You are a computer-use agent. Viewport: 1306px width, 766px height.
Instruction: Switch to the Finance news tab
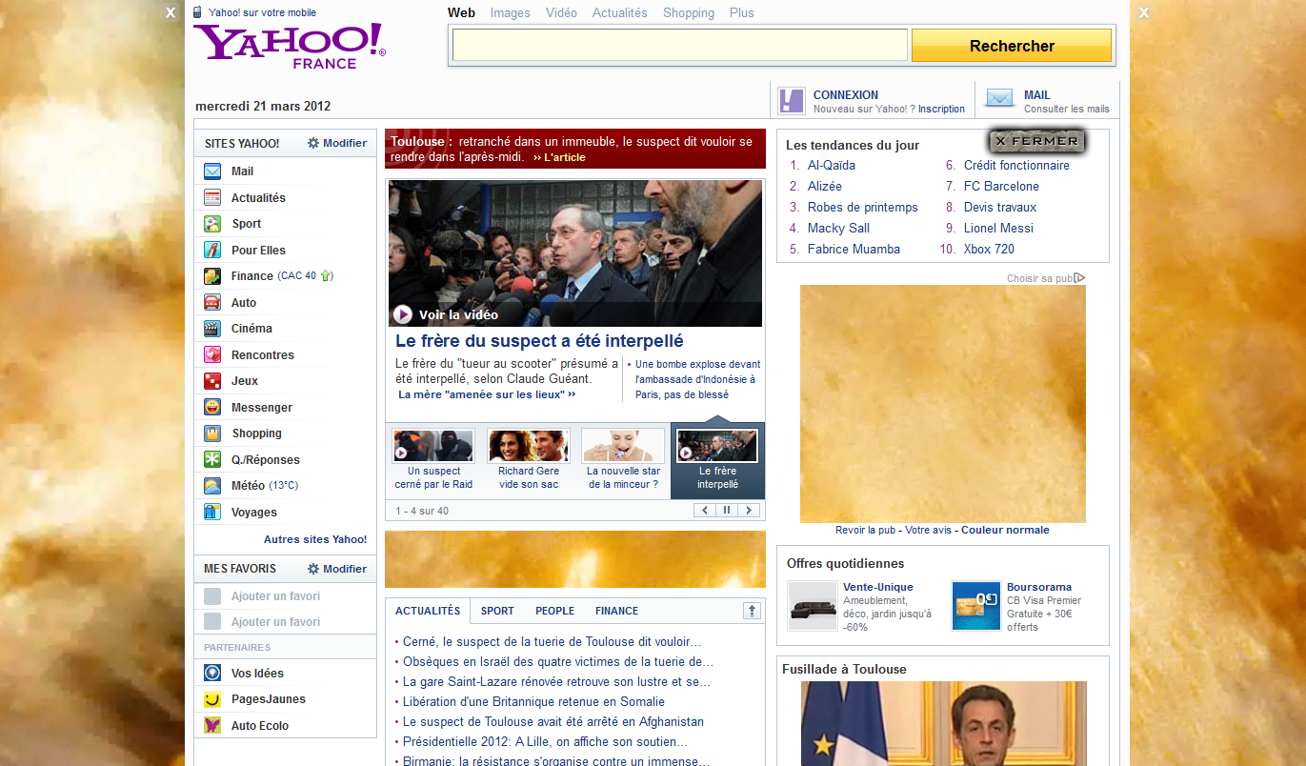[617, 611]
